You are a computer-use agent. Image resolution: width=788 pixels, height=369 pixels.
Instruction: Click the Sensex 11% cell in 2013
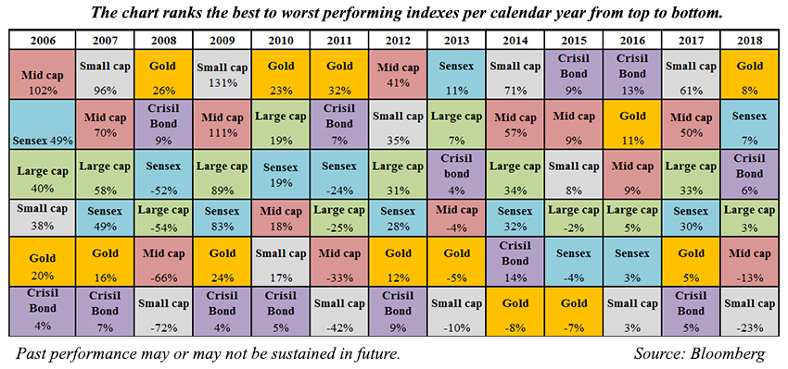[456, 74]
